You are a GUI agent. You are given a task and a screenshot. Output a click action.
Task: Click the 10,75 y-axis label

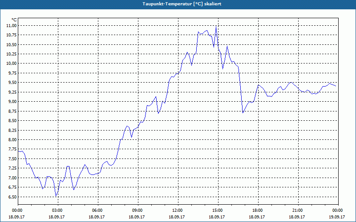coord(12,35)
